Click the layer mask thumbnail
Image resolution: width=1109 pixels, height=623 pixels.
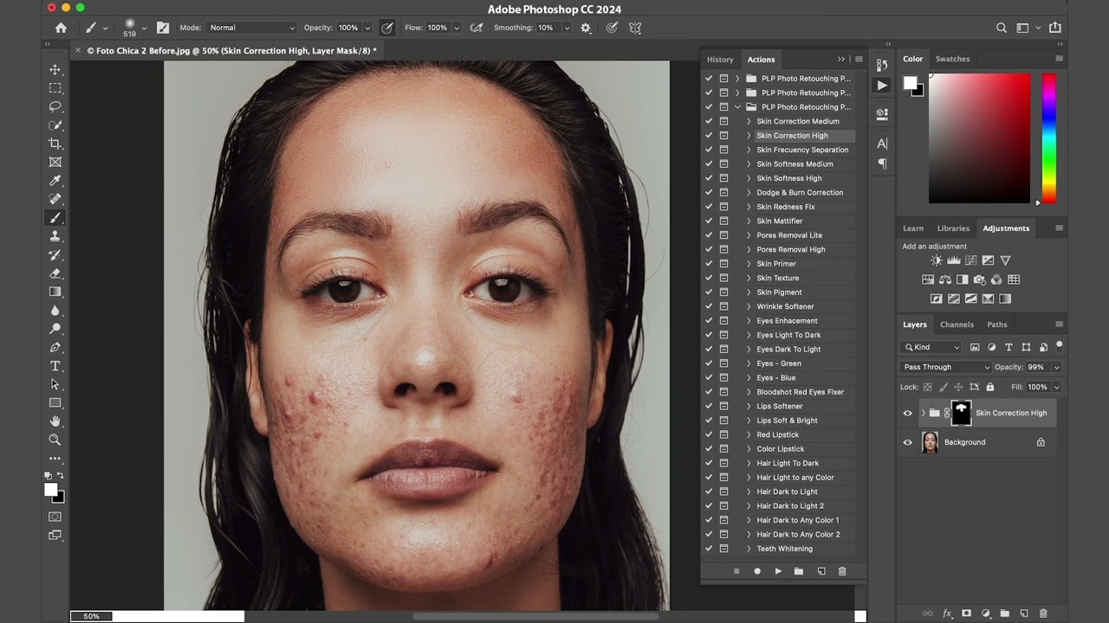pyautogui.click(x=961, y=413)
